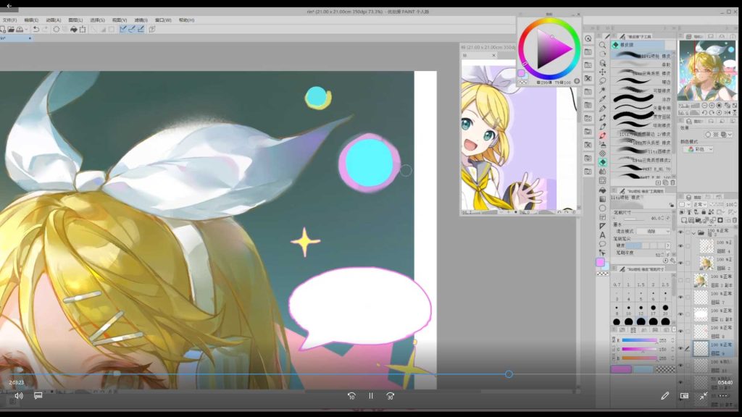Collapse the layer folder chevron
The height and width of the screenshot is (417, 742).
(x=694, y=233)
